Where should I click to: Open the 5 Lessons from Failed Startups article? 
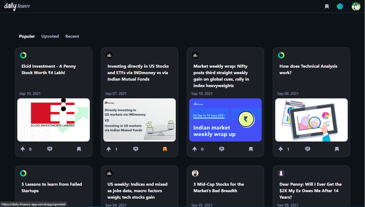pos(51,187)
